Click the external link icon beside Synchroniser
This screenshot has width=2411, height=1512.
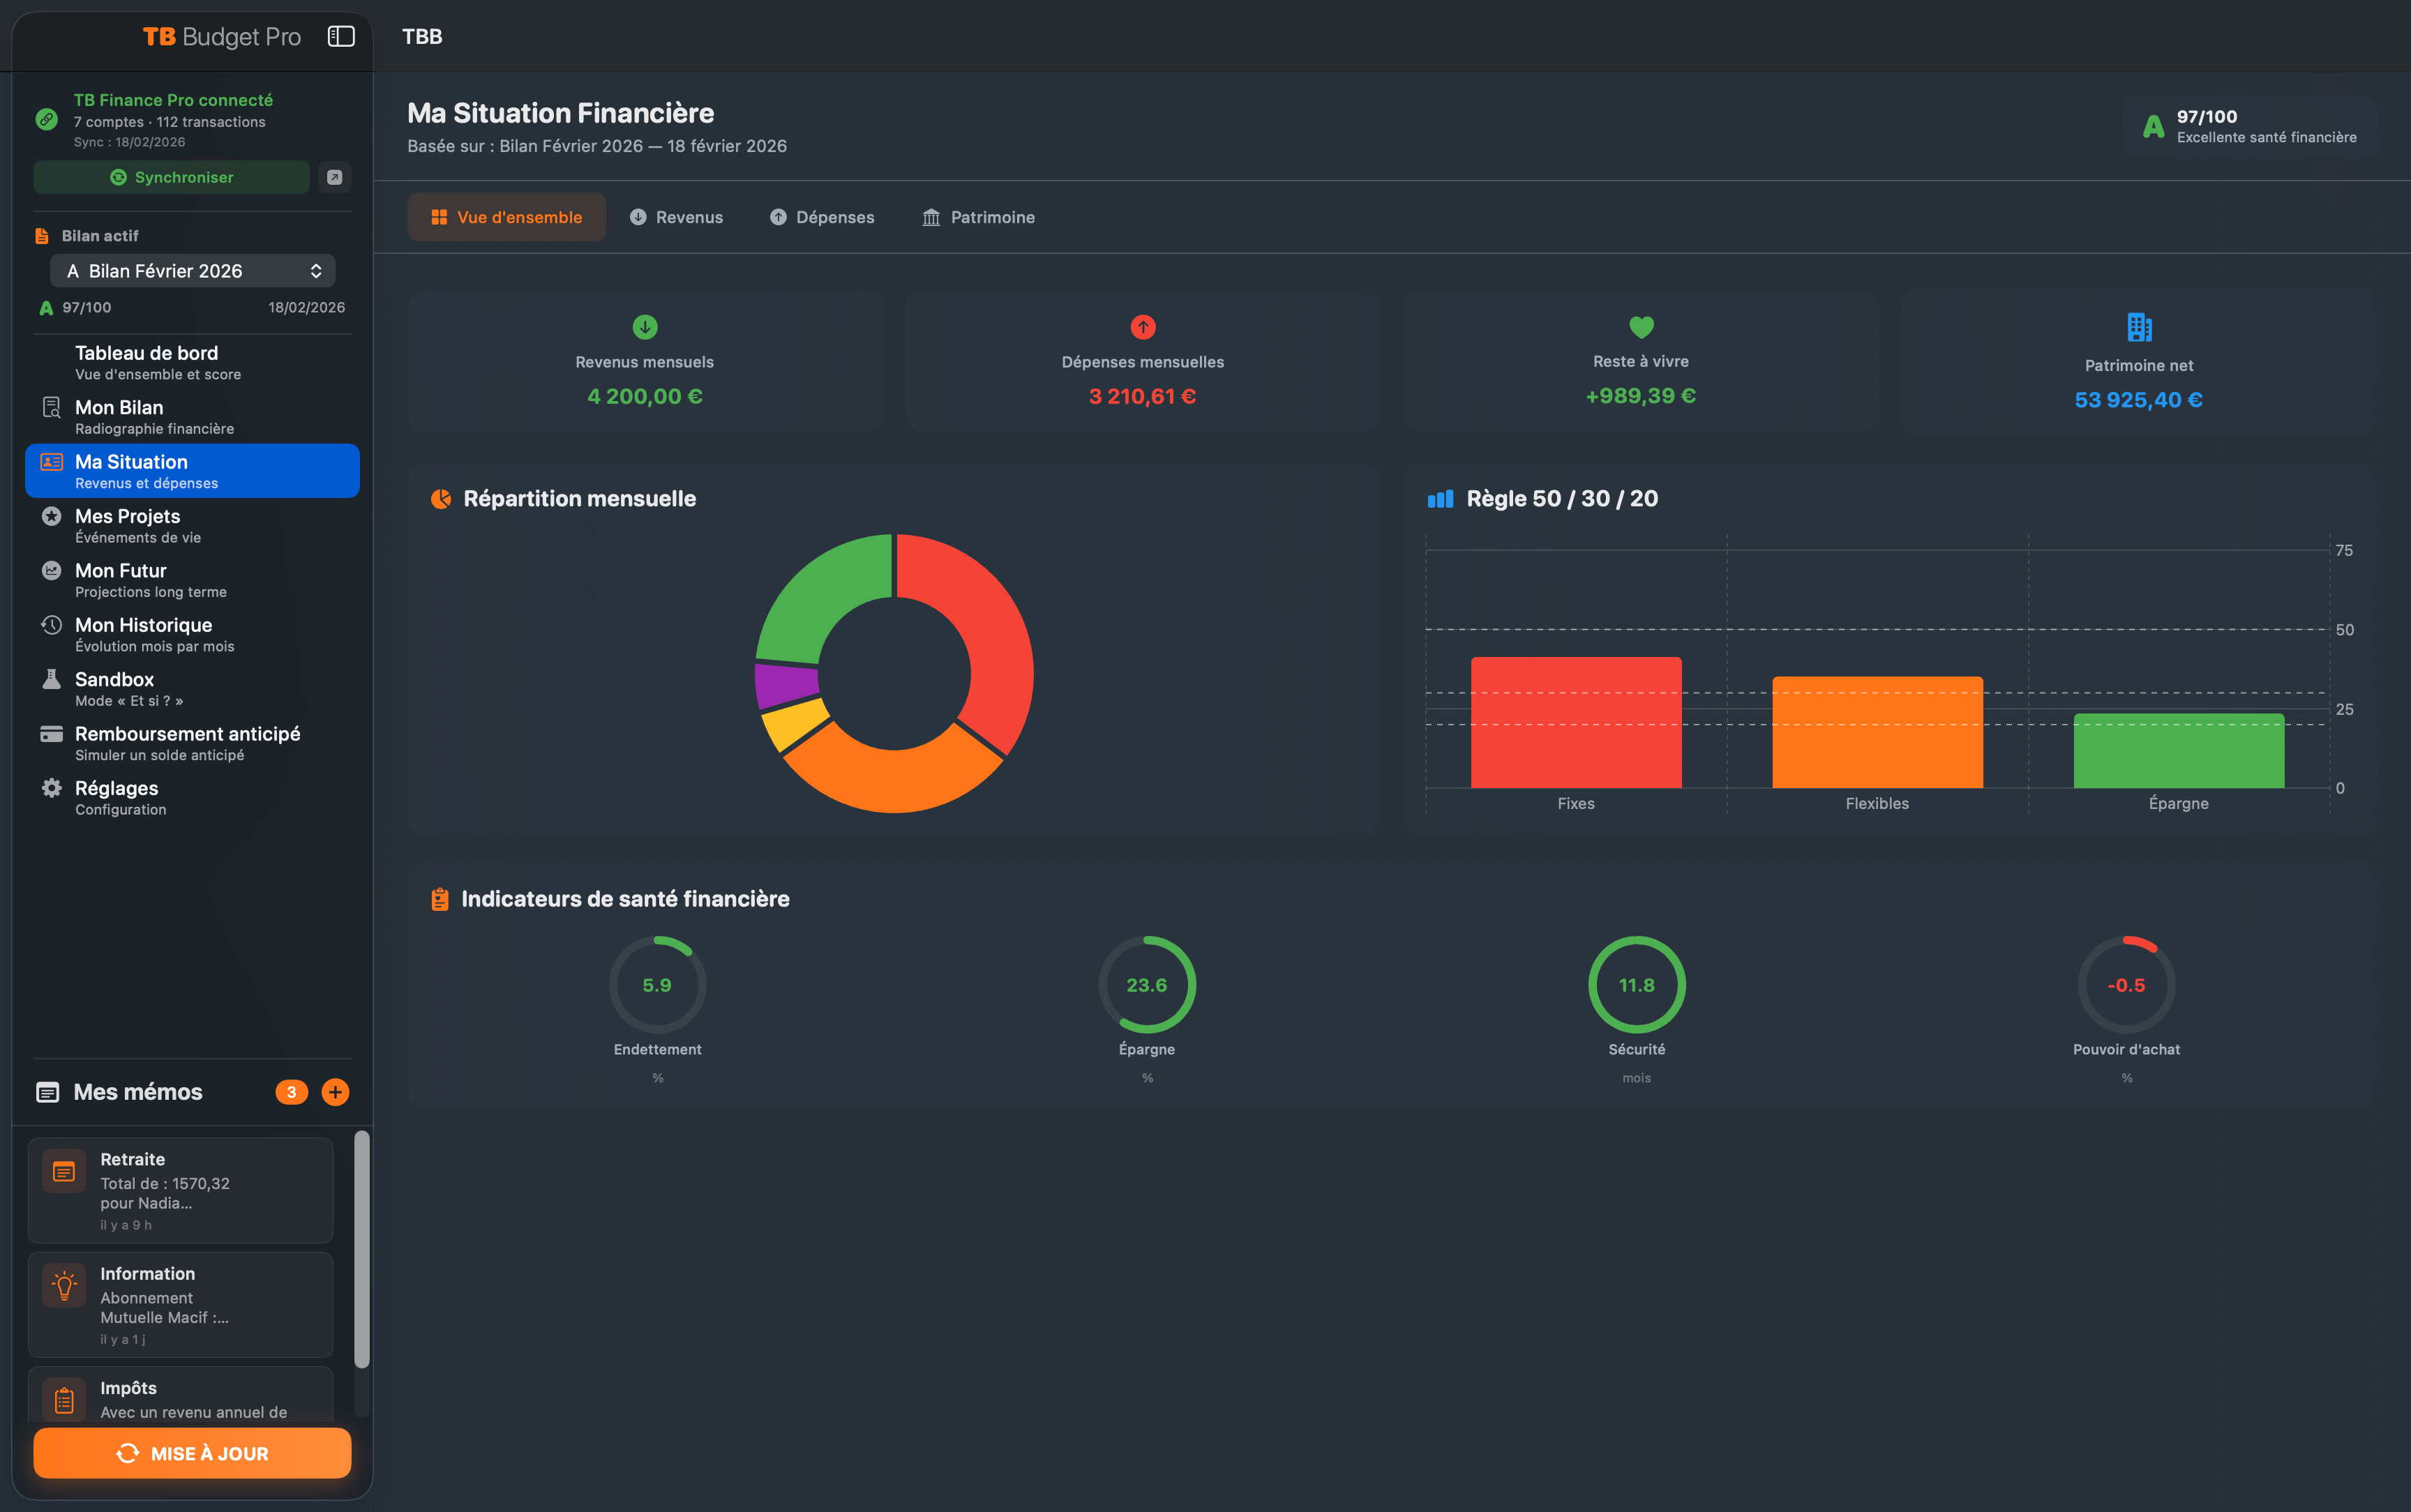click(335, 177)
